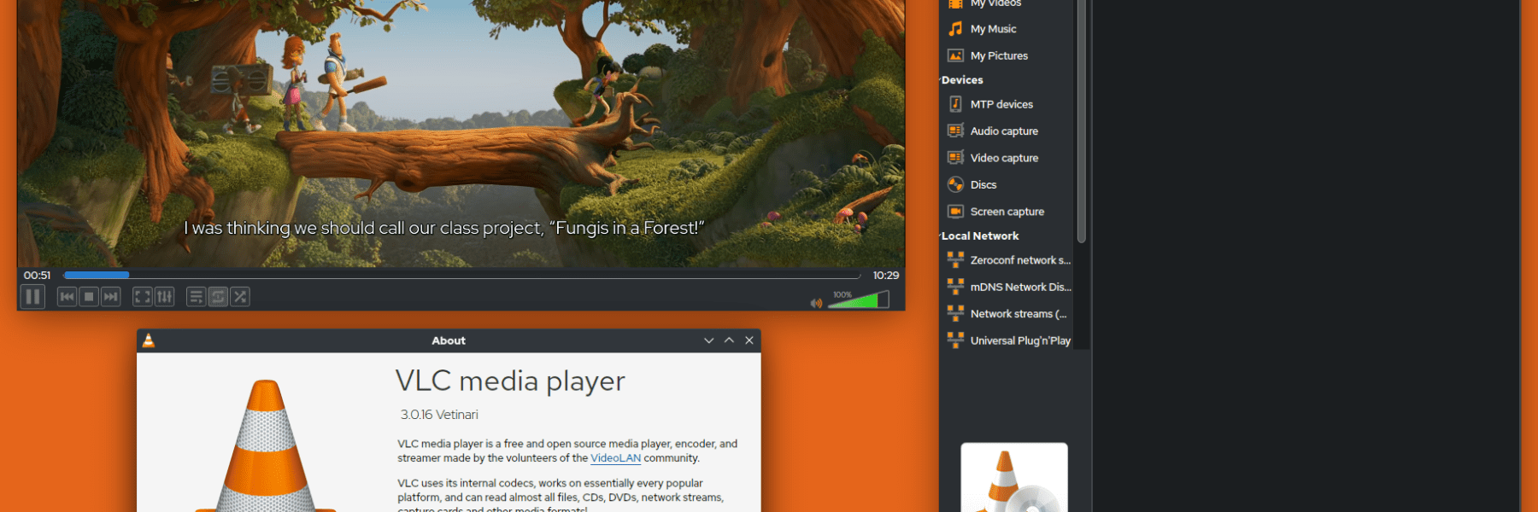Stop the video playback
Screen dimensions: 1538x512
(x=89, y=297)
